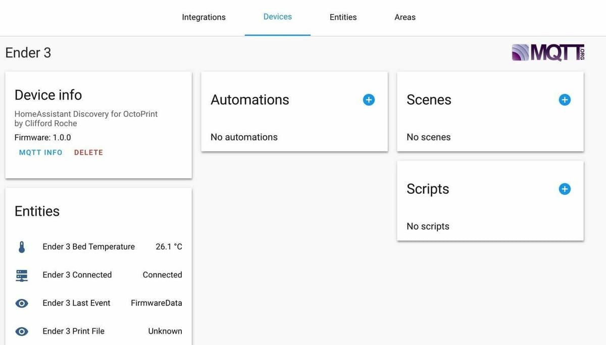Click the Scenes card heading
Viewport: 606px width, 345px height.
429,100
